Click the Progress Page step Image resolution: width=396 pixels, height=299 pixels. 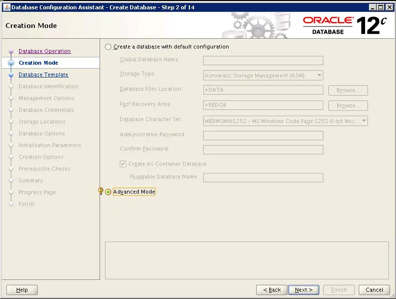pyautogui.click(x=37, y=192)
